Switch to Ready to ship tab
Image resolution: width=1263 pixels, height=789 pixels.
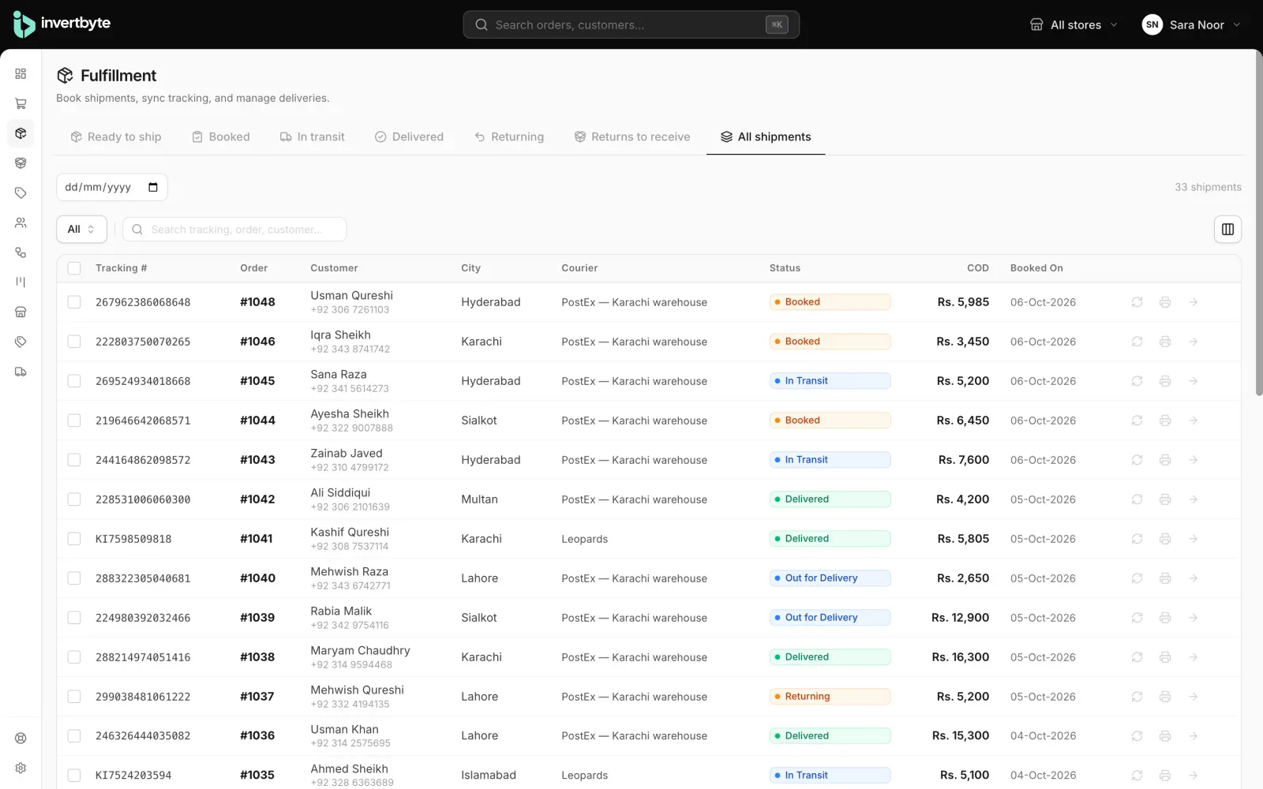pyautogui.click(x=116, y=136)
